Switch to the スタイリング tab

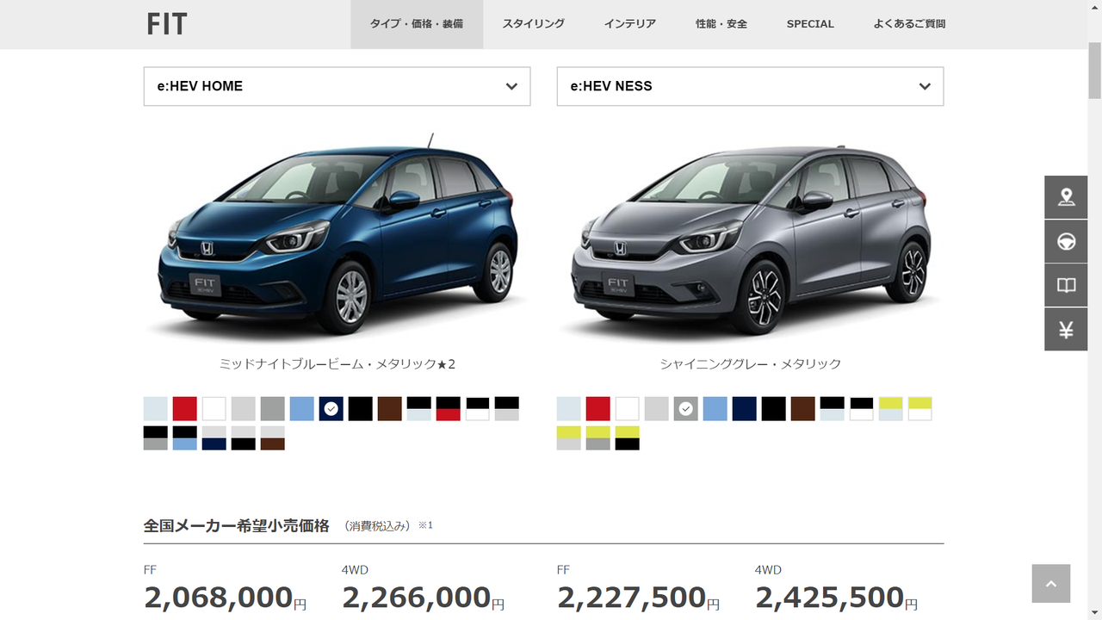pyautogui.click(x=534, y=24)
